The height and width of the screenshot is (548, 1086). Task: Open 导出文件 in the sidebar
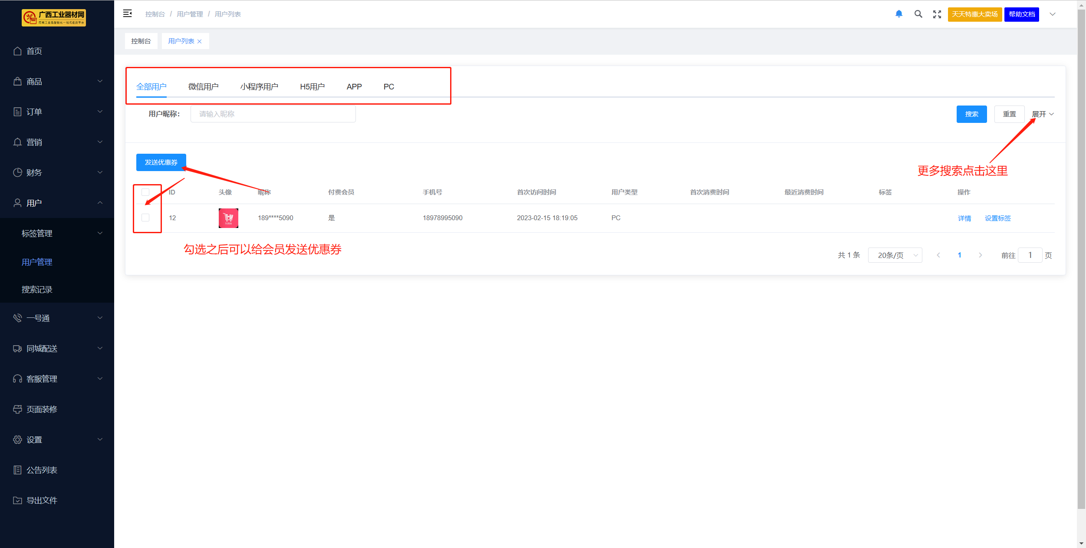[x=41, y=500]
